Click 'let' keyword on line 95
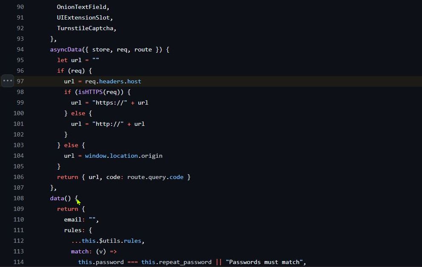Image resolution: width=422 pixels, height=267 pixels. 62,60
